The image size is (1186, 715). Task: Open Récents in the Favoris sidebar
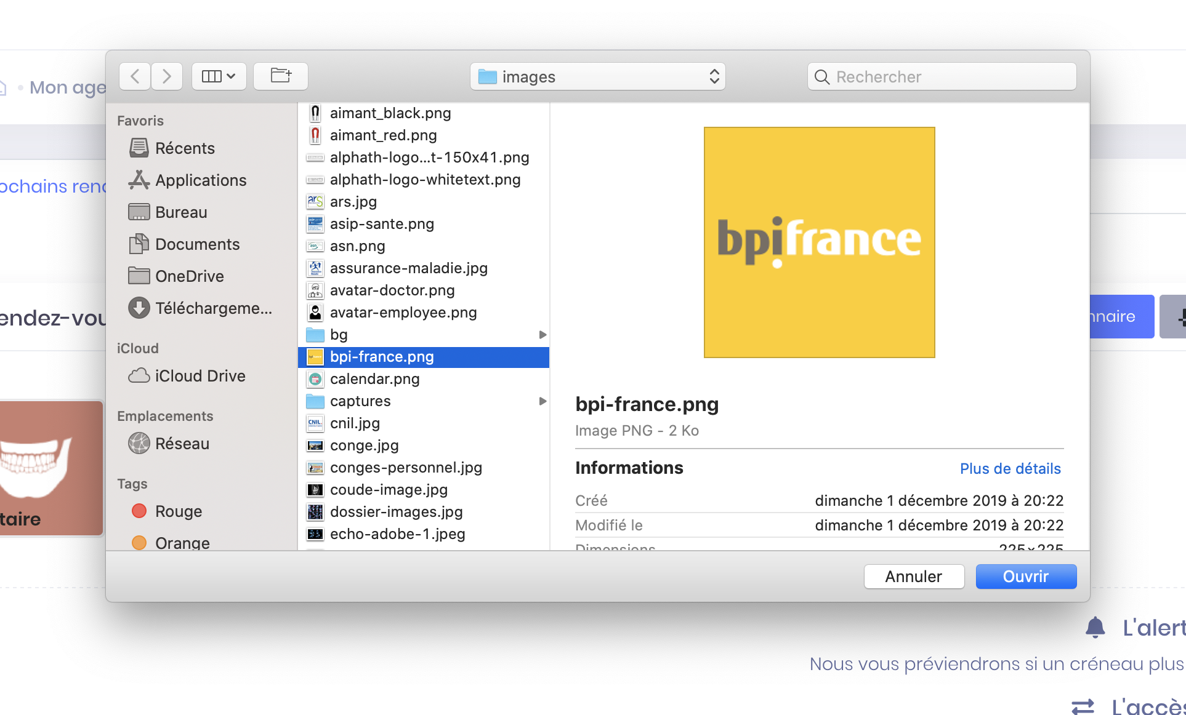click(185, 148)
